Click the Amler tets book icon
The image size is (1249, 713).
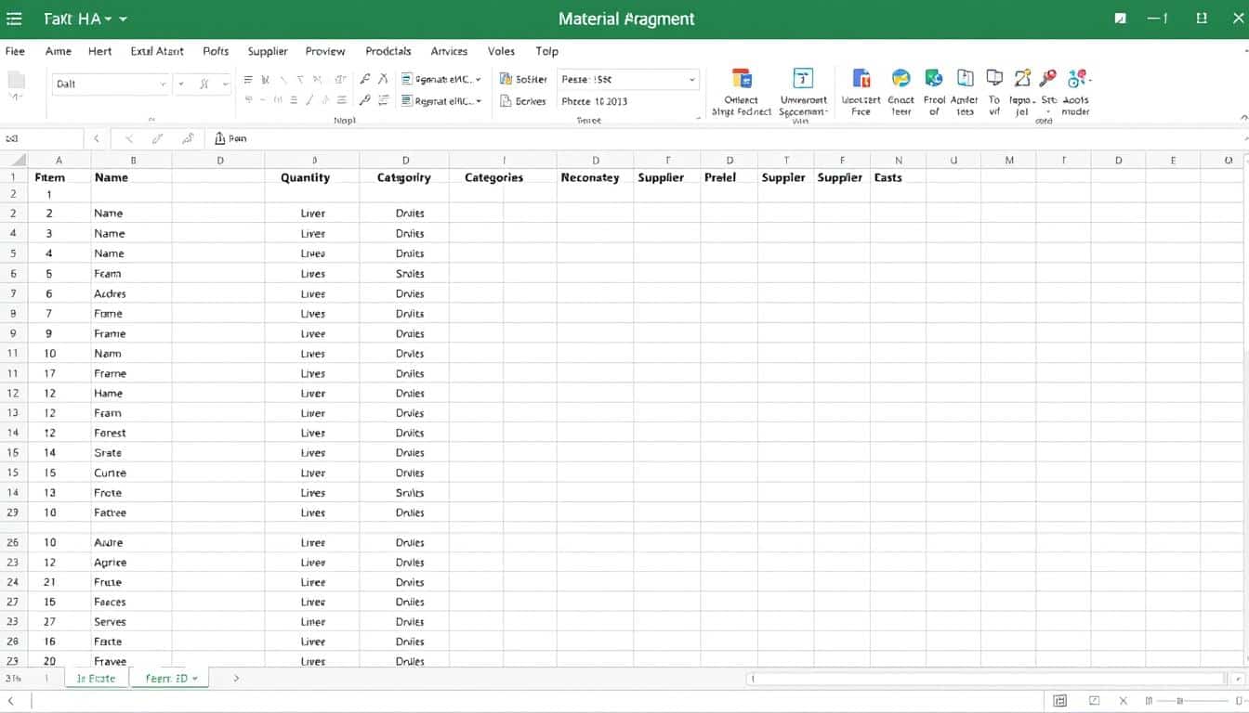[966, 79]
